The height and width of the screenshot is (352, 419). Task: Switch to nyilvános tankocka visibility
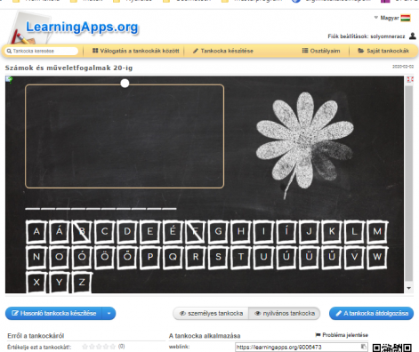point(285,314)
